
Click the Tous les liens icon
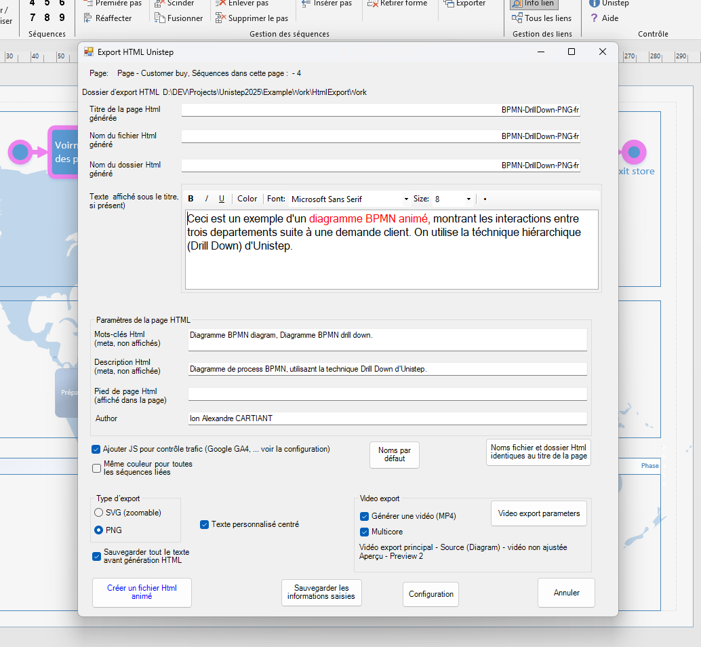517,18
